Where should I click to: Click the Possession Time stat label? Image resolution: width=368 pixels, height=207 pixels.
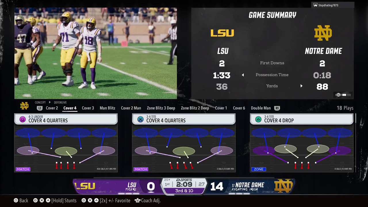point(272,75)
